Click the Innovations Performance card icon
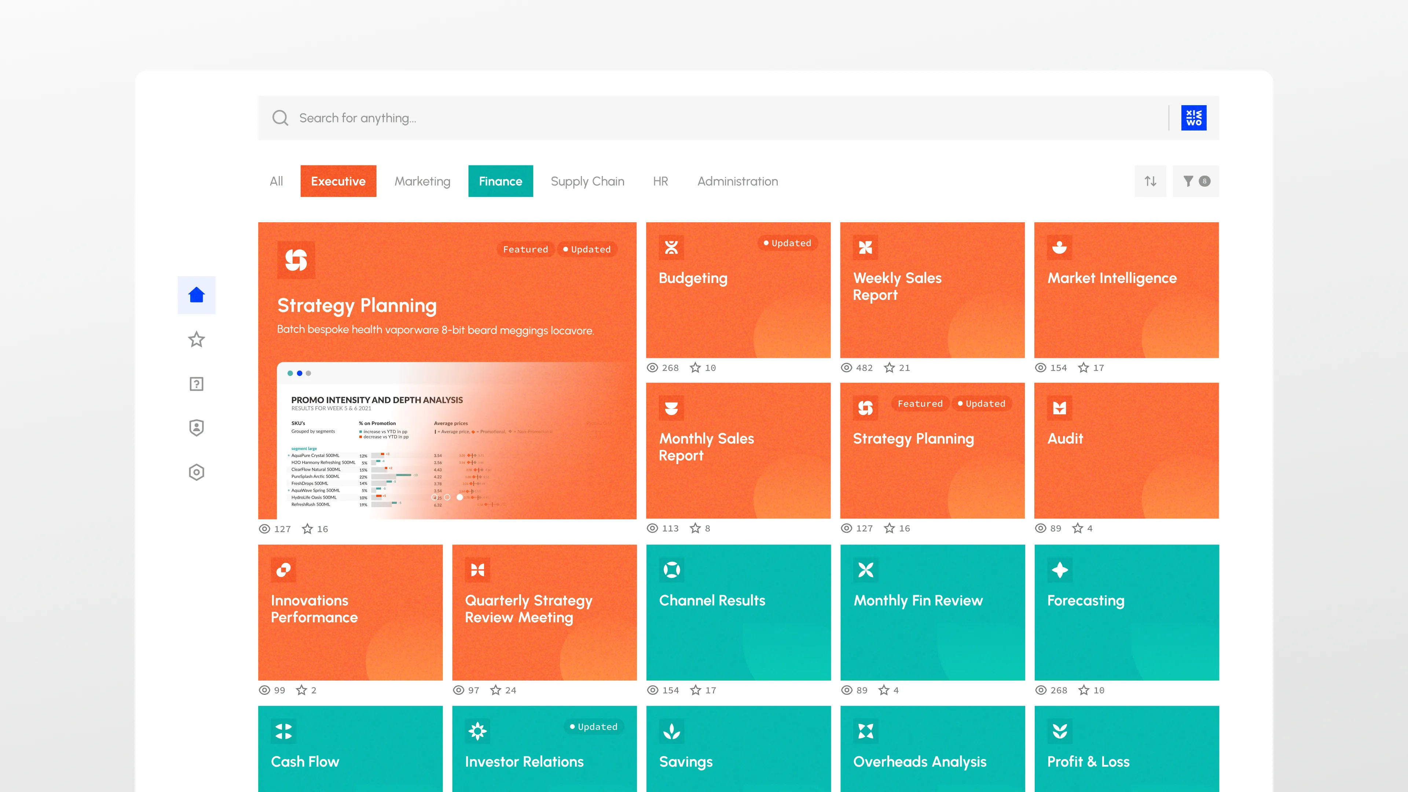1408x792 pixels. (x=283, y=570)
